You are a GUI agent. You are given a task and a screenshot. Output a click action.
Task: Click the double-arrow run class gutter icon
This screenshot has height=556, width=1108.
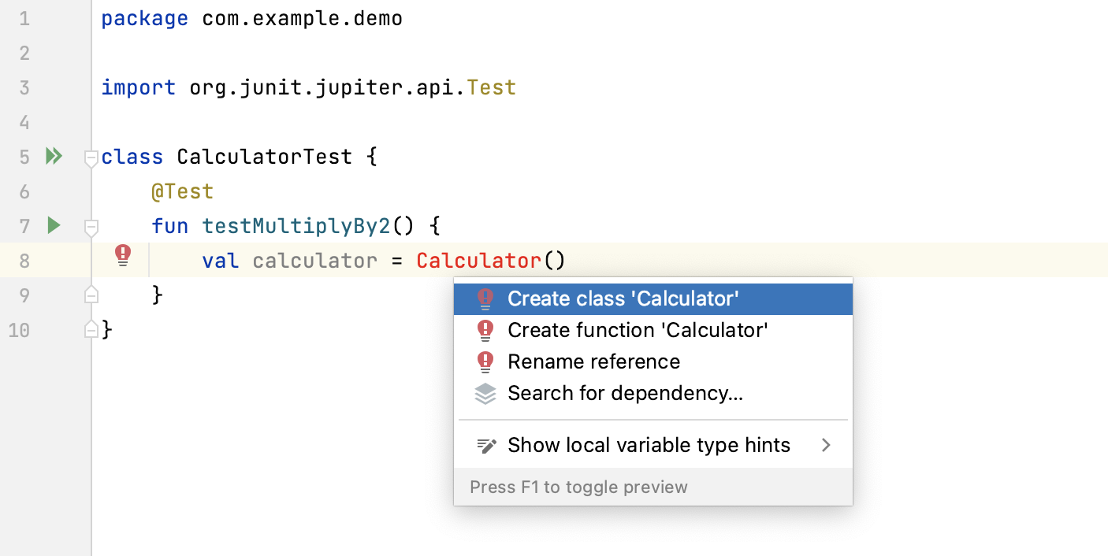(x=54, y=157)
